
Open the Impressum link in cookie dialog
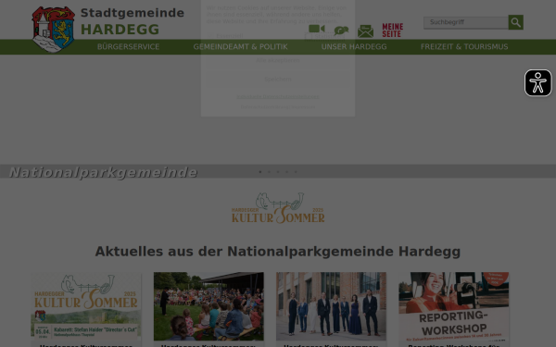[x=304, y=107]
